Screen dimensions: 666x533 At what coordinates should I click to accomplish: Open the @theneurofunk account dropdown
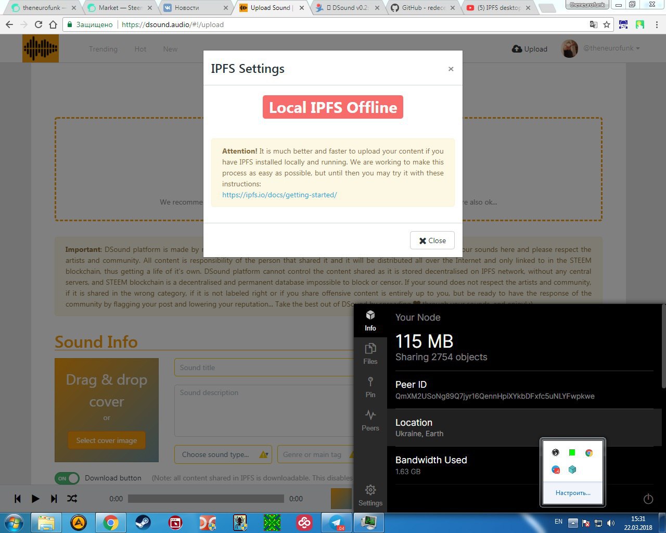611,48
